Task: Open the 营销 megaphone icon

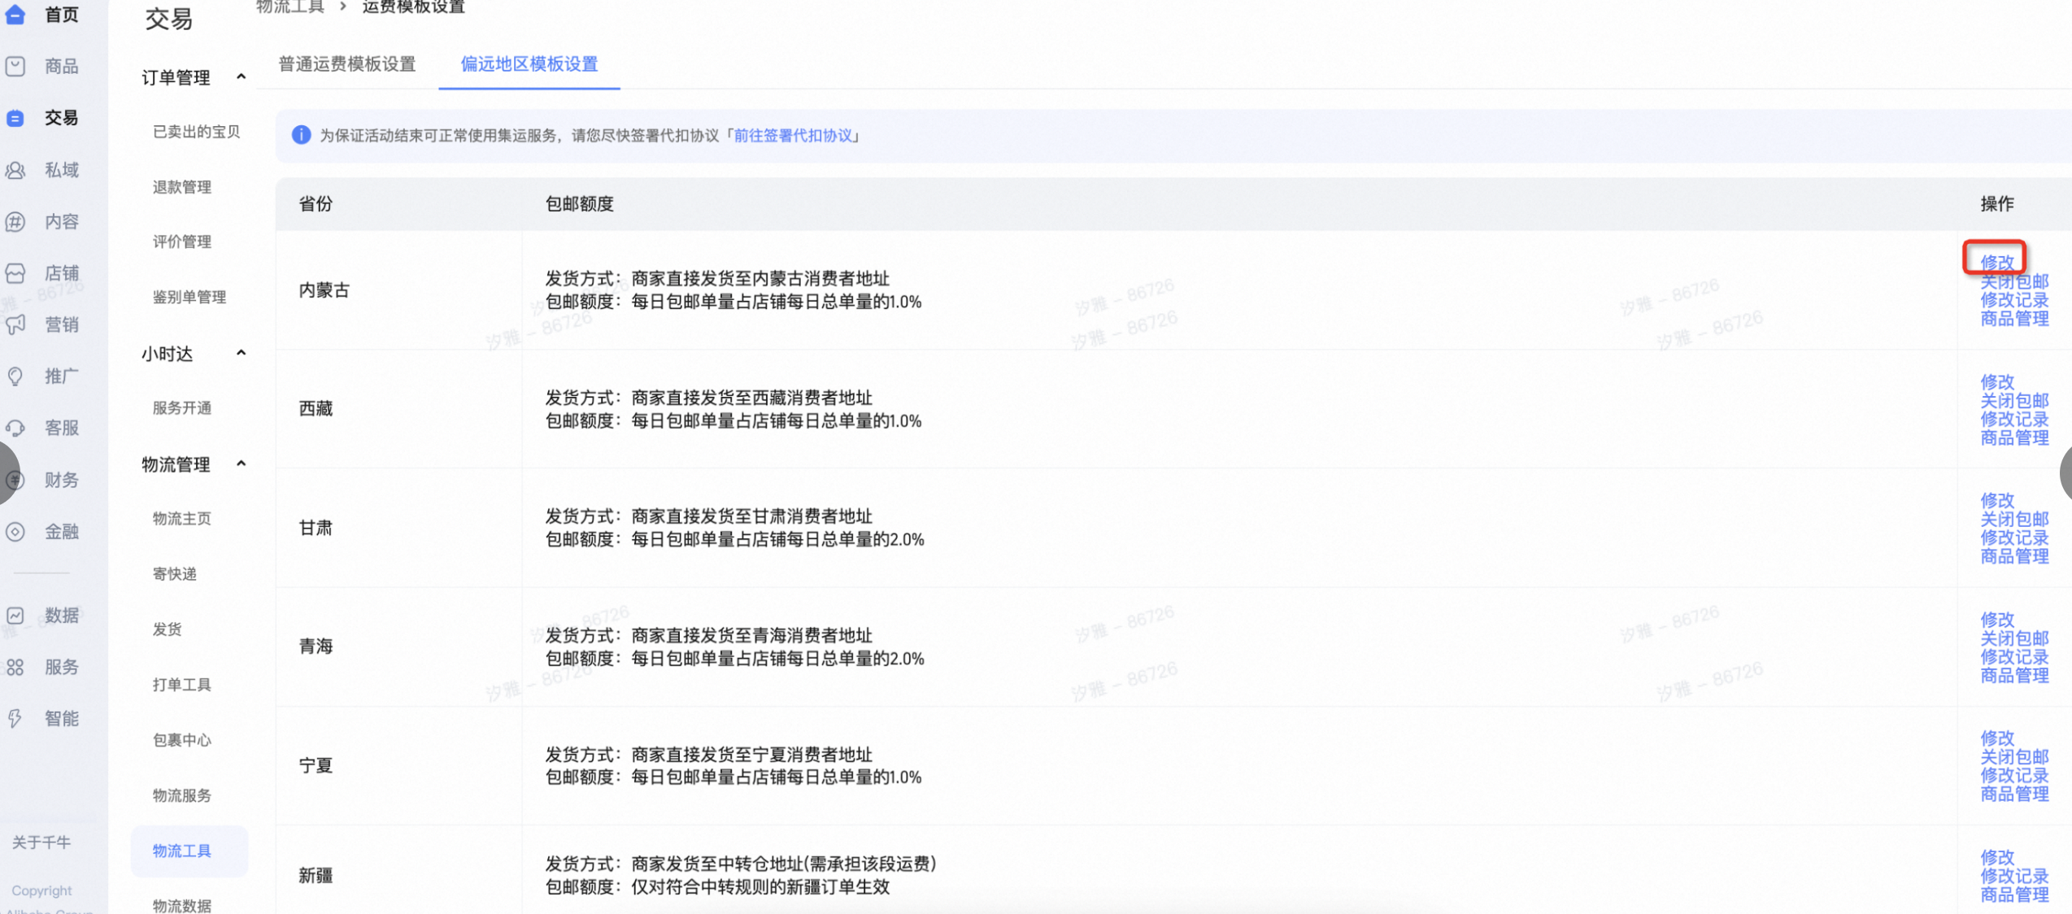Action: 15,325
